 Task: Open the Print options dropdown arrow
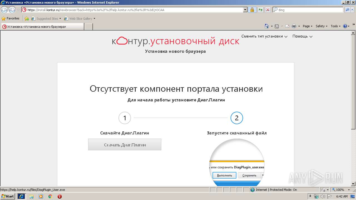click(299, 26)
